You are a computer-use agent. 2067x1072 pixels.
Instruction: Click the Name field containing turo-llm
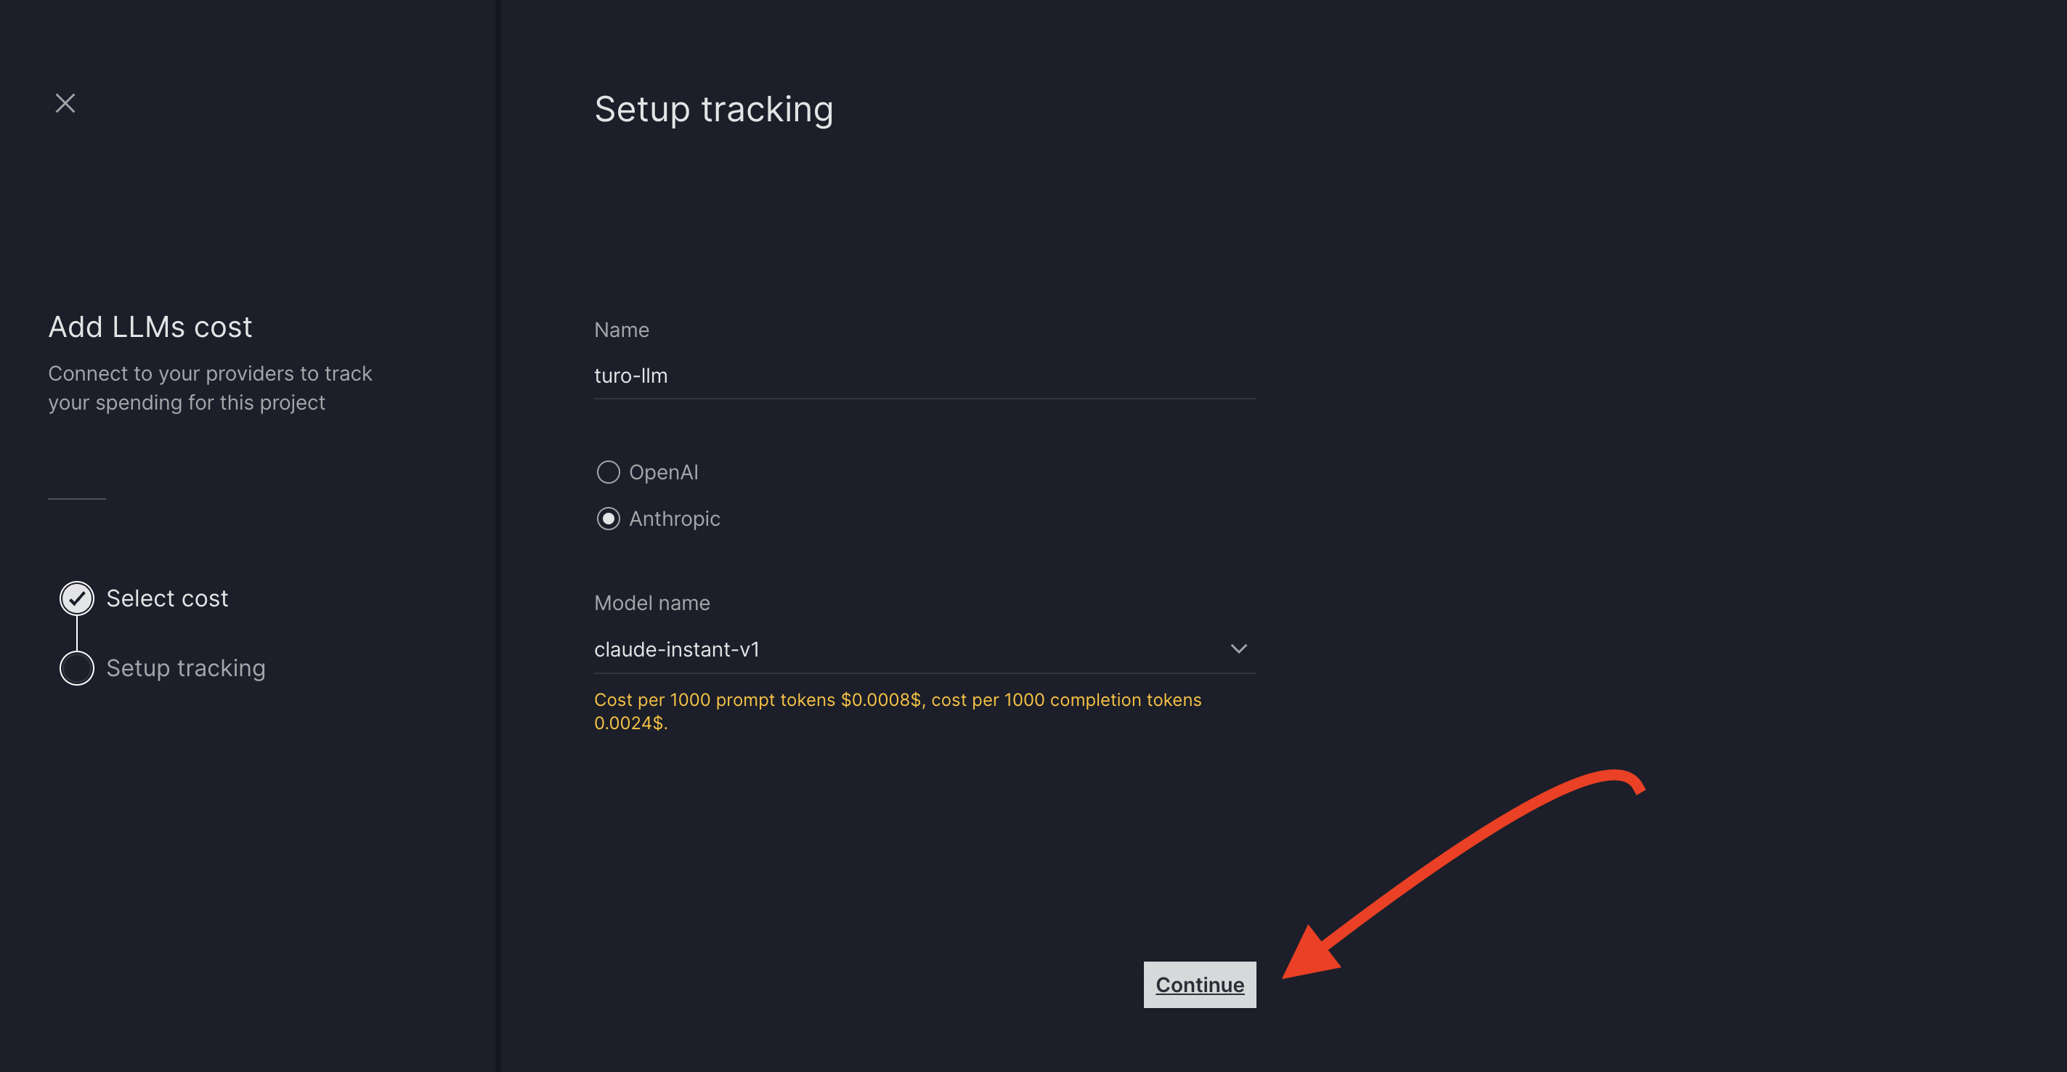pos(924,375)
